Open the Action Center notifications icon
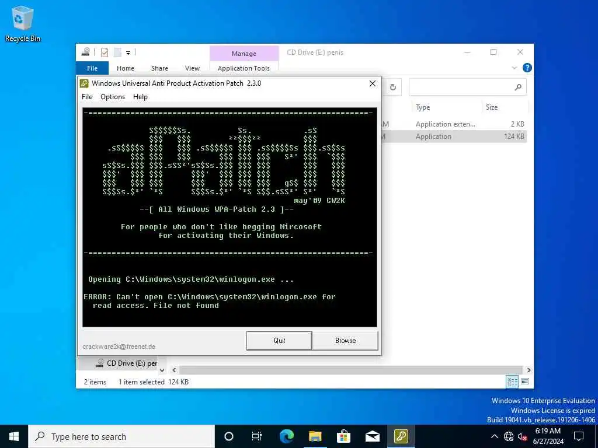598x448 pixels. point(579,436)
